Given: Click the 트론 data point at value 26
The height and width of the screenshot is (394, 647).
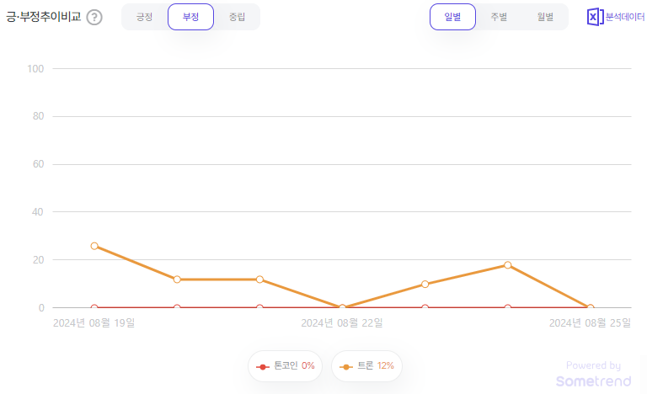Looking at the screenshot, I should 94,246.
